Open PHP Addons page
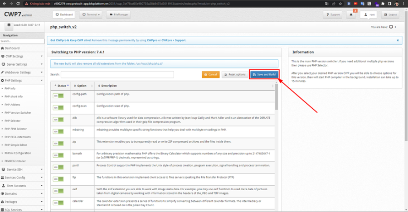Image resolution: width=408 pixels, height=212 pixels. pos(12,105)
